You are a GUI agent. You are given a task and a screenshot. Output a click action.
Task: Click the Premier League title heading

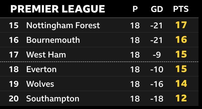(x=58, y=9)
